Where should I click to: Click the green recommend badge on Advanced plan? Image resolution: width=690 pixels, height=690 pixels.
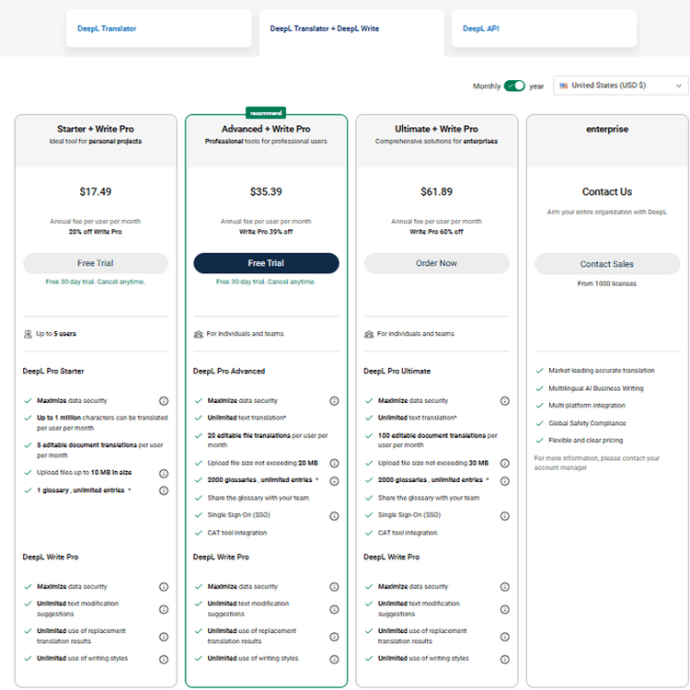(266, 112)
